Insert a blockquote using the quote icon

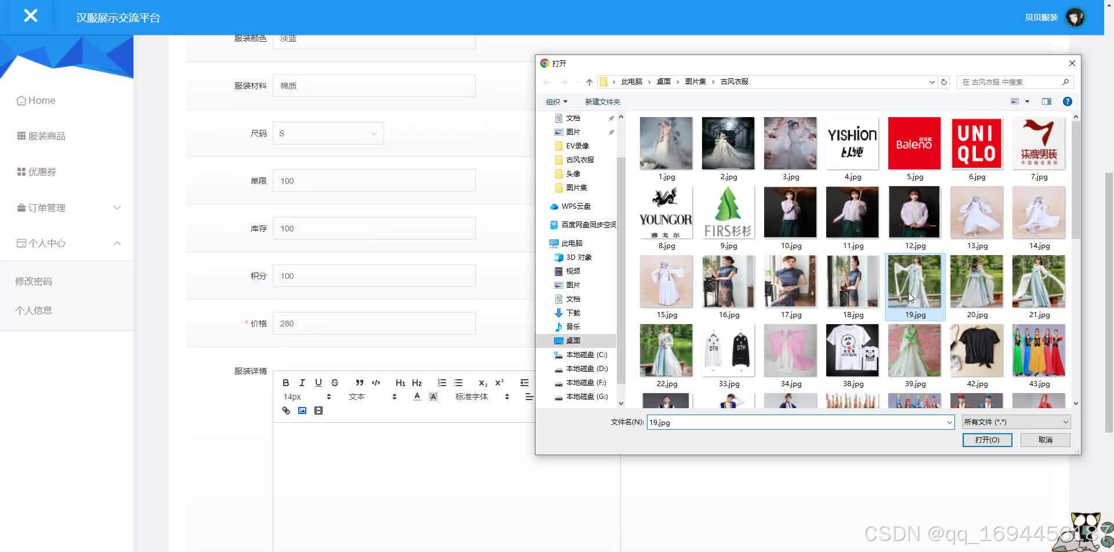point(360,383)
